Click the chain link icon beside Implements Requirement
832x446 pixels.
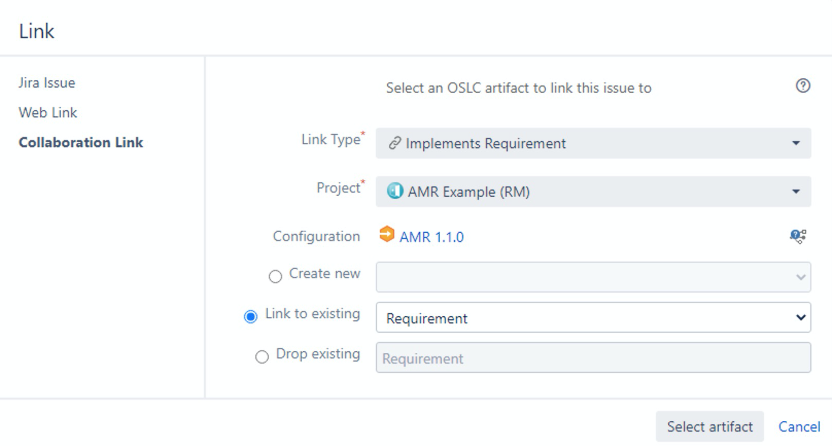pos(395,143)
